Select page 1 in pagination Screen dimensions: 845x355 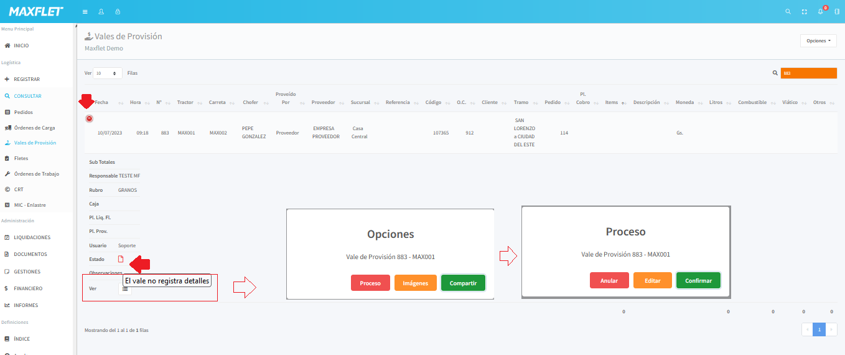819,329
